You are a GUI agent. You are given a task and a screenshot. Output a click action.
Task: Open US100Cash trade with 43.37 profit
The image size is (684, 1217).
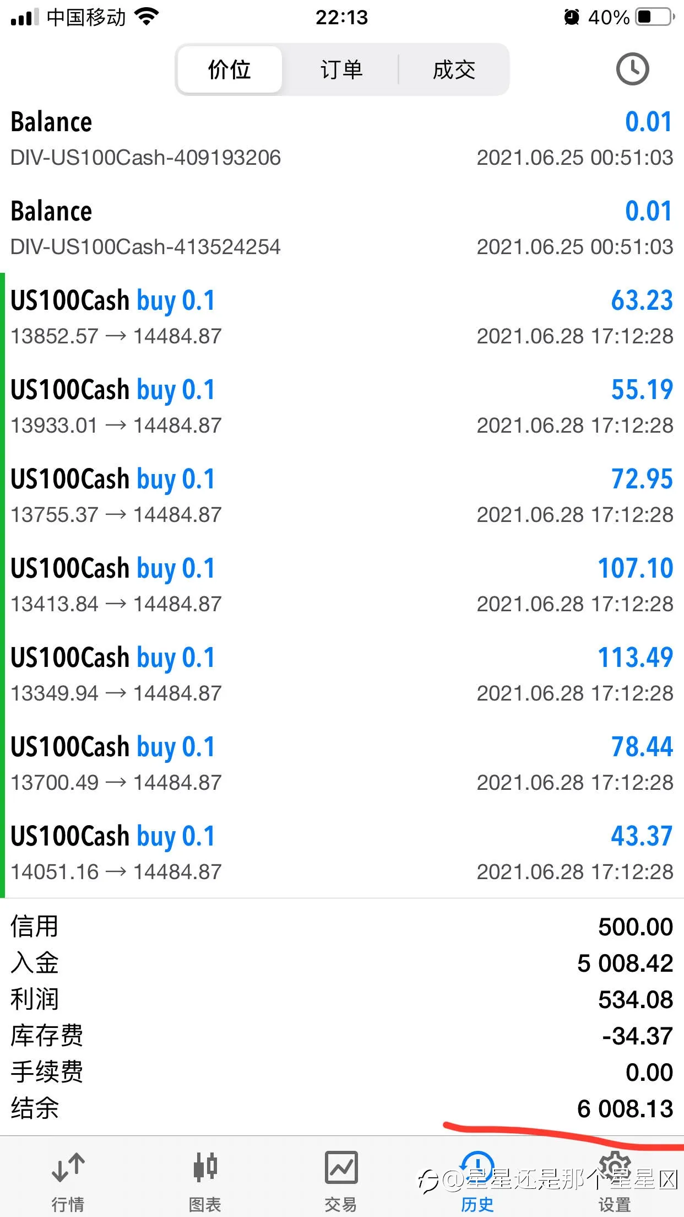(x=342, y=853)
